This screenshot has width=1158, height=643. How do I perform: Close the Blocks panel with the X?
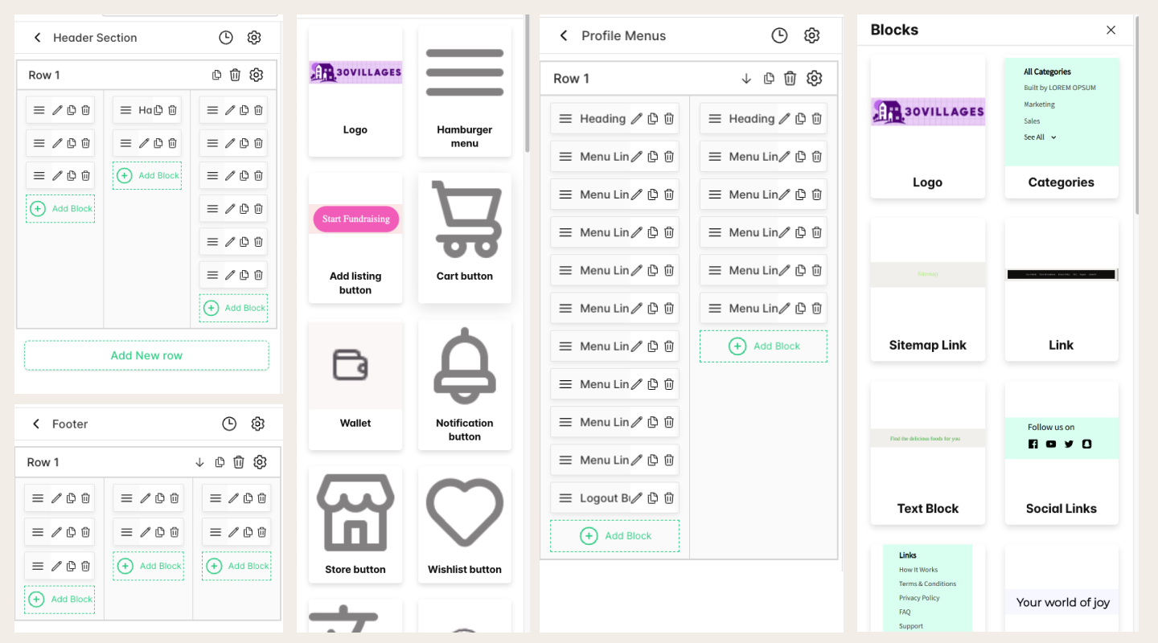(1111, 30)
